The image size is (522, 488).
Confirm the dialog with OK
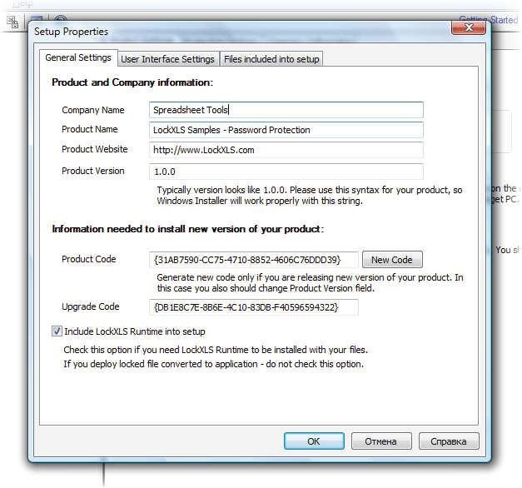314,441
